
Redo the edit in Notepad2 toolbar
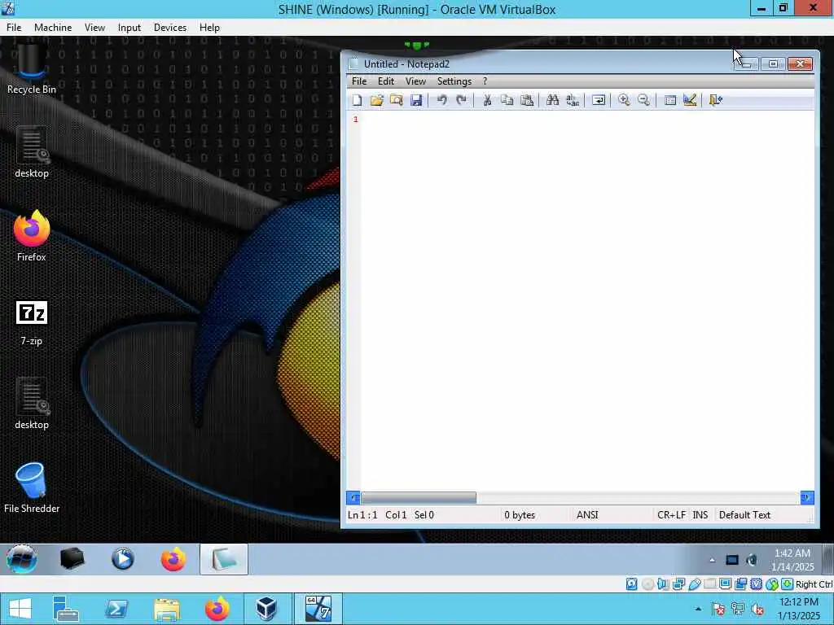[x=461, y=100]
